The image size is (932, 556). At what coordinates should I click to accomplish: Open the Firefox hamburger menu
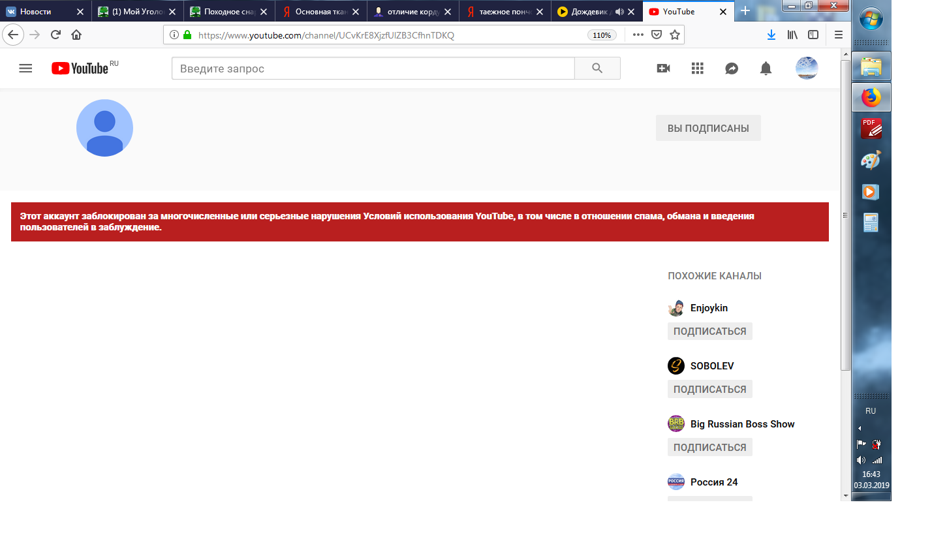839,35
